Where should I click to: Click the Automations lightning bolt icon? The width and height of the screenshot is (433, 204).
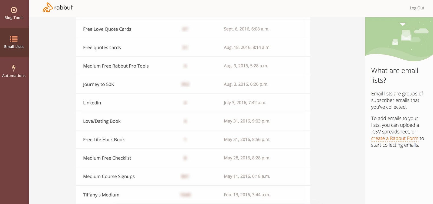click(14, 68)
